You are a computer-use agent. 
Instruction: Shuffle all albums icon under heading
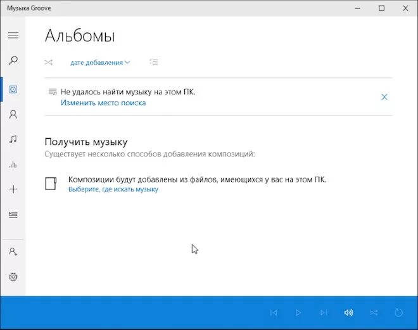(x=49, y=62)
